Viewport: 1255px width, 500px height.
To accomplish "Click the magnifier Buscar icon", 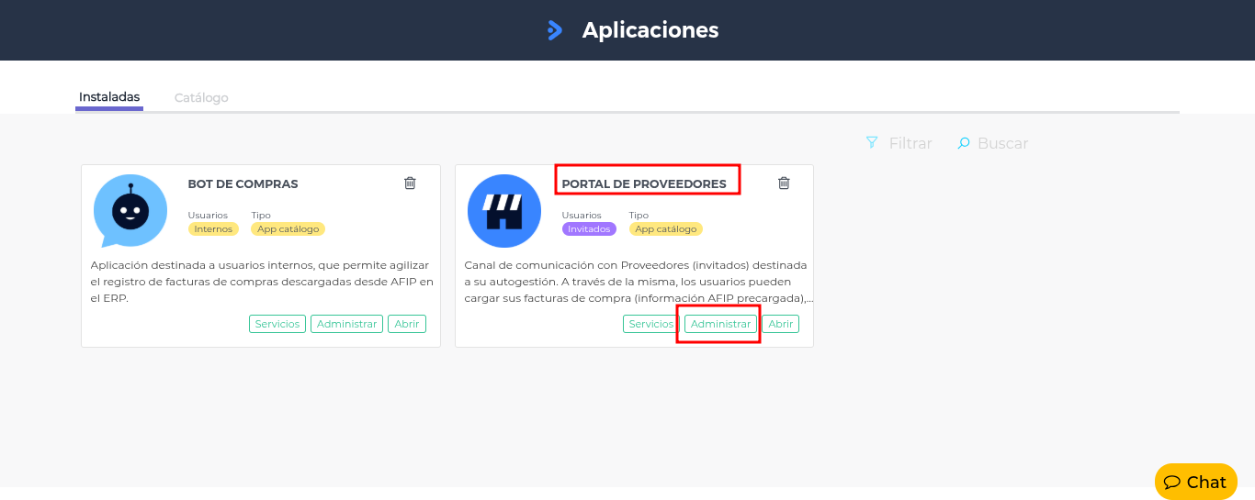I will point(964,143).
